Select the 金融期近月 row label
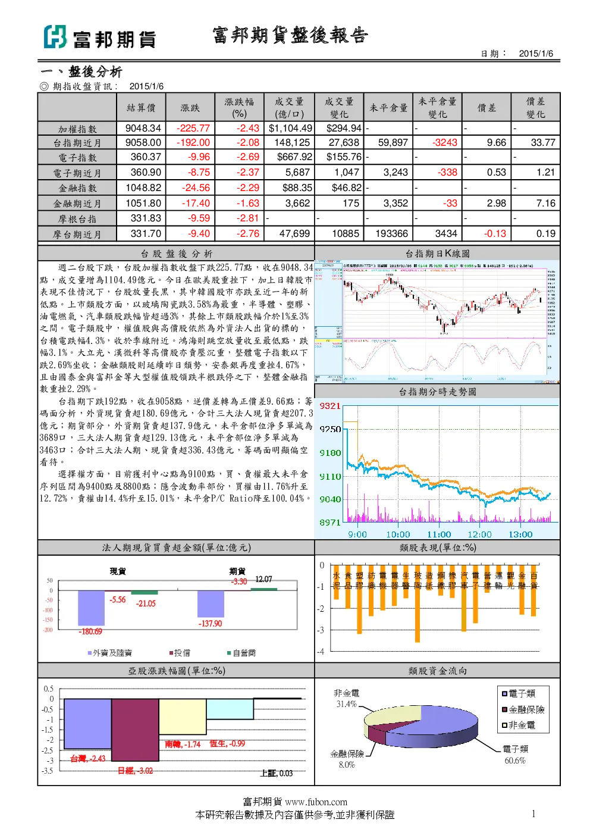 click(77, 204)
